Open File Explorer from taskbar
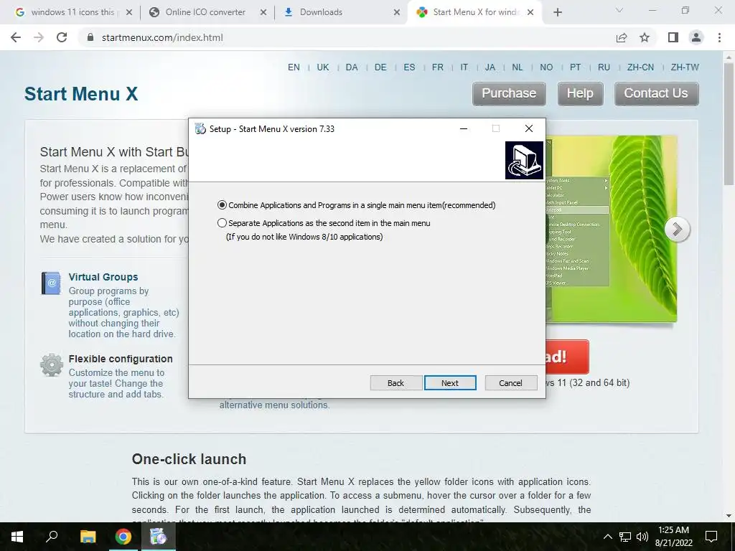This screenshot has height=551, width=735. point(88,537)
